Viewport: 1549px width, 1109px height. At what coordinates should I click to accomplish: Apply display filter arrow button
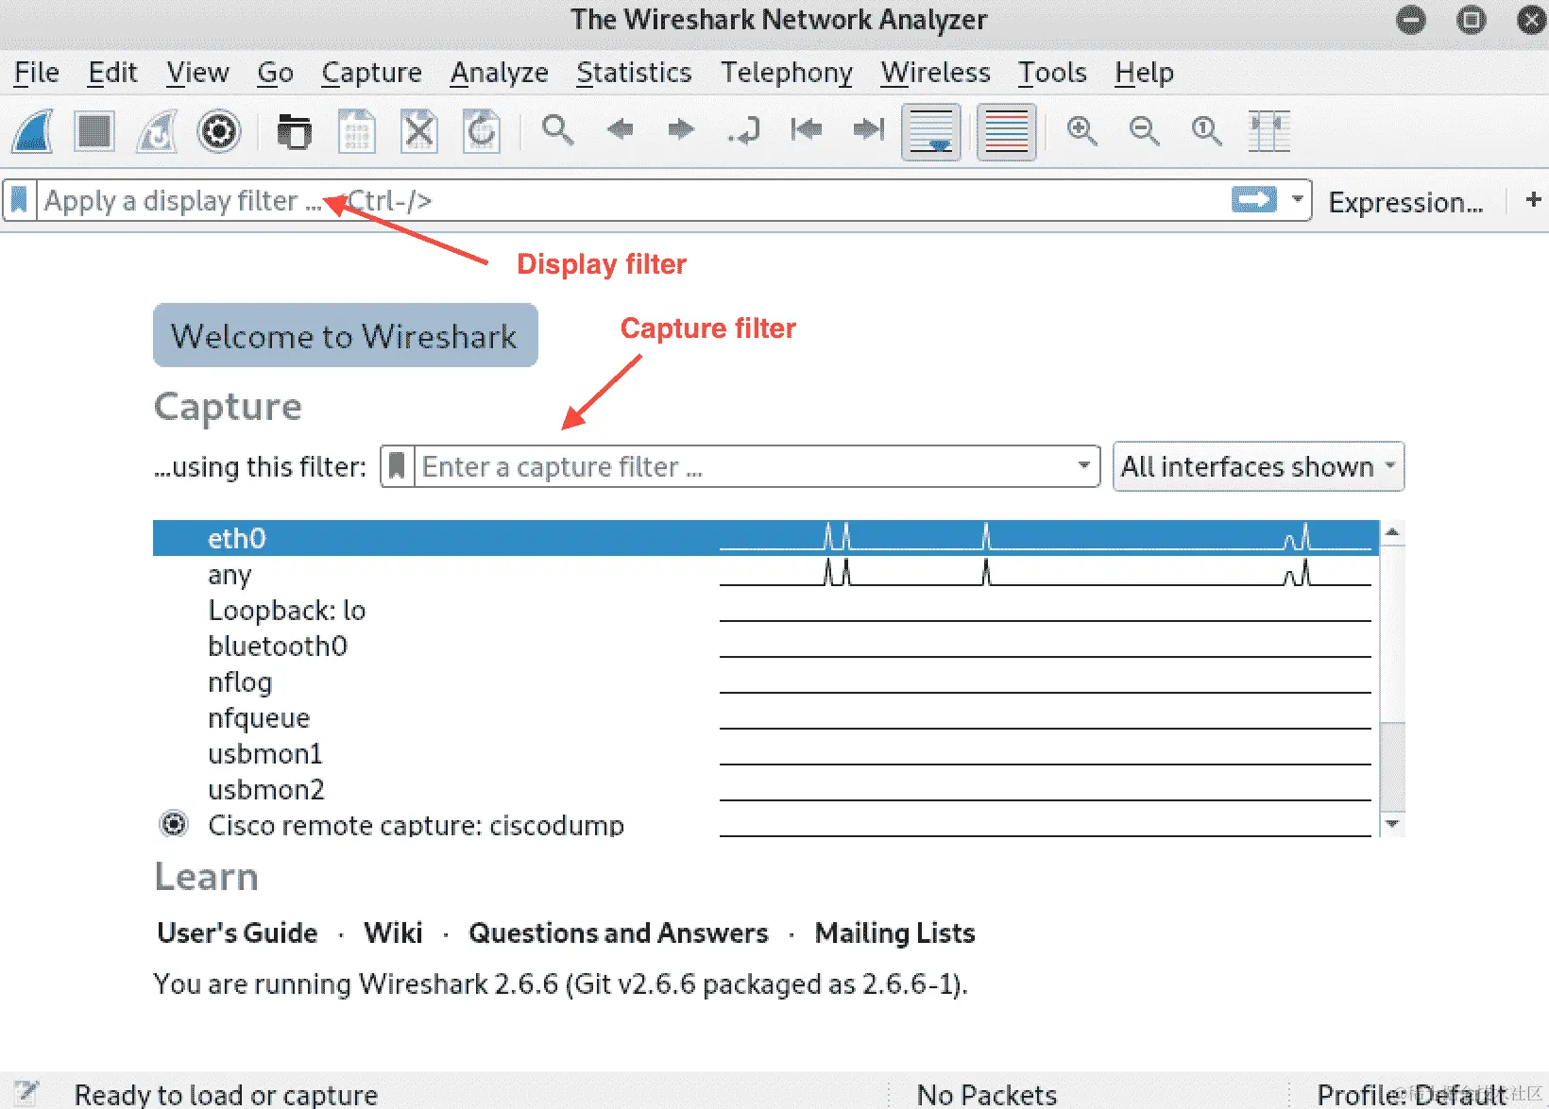click(x=1254, y=200)
